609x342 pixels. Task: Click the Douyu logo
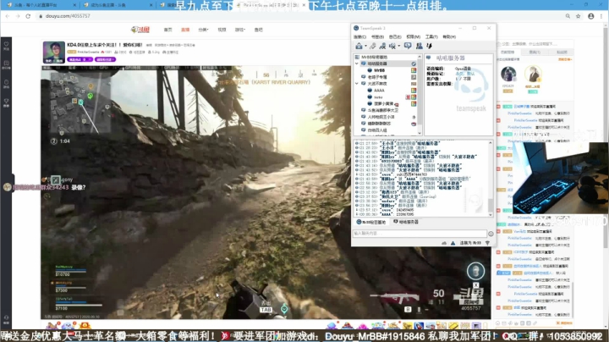(140, 30)
